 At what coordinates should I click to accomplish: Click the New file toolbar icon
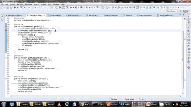point(2,7)
